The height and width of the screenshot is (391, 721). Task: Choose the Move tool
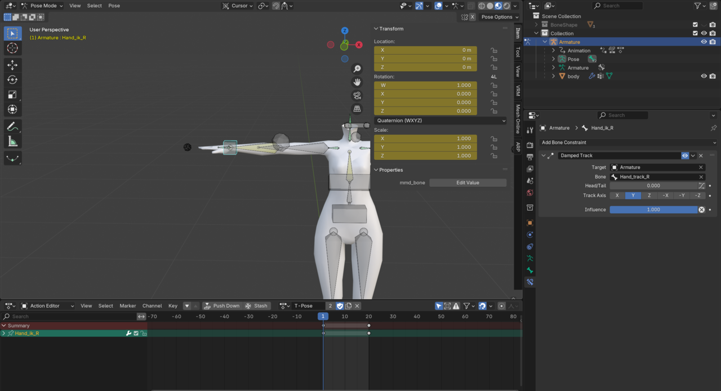tap(12, 65)
